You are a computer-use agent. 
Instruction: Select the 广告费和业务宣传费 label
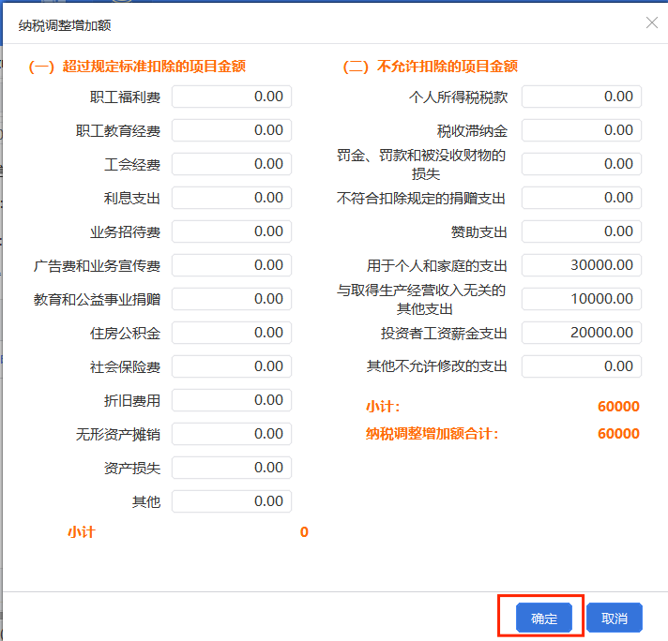pyautogui.click(x=98, y=265)
